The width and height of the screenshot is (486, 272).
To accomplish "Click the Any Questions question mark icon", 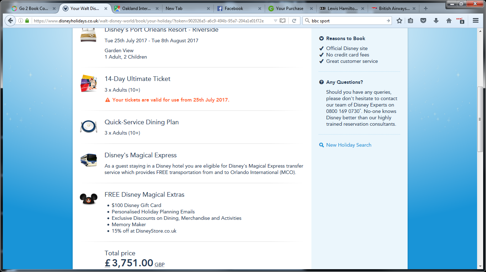I will pyautogui.click(x=321, y=82).
